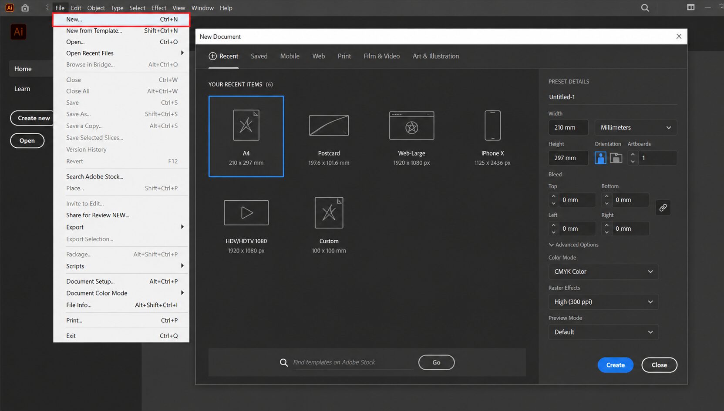Switch to the Mobile tab
724x411 pixels.
(290, 56)
